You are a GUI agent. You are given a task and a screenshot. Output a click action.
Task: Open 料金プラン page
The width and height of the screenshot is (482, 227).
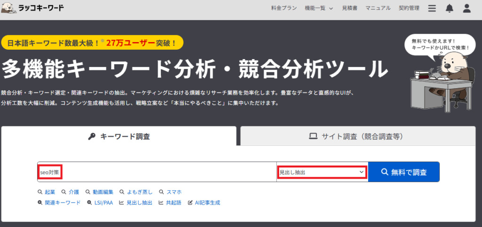[x=284, y=8]
